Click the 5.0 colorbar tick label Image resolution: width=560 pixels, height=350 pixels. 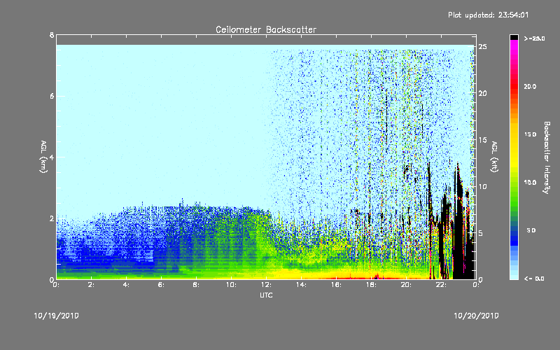(x=531, y=230)
